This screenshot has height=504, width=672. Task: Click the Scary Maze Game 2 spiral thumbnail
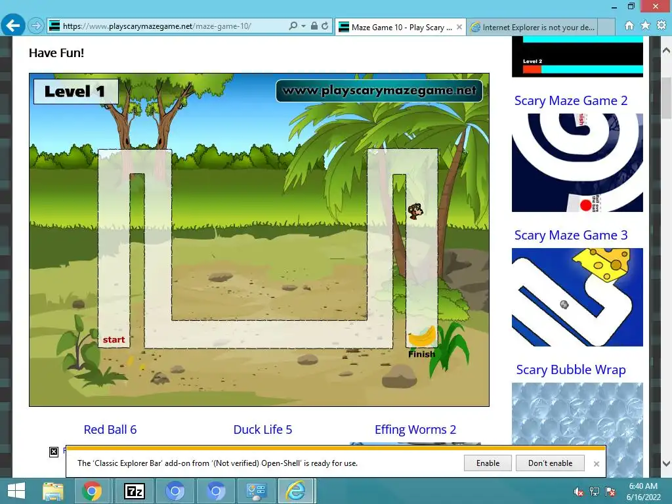click(577, 163)
